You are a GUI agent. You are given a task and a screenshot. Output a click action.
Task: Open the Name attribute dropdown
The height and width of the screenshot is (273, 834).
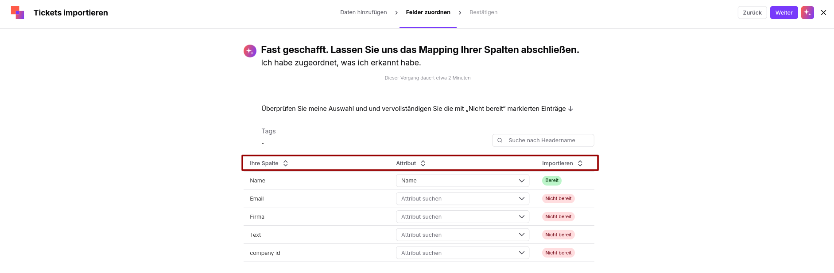click(462, 181)
